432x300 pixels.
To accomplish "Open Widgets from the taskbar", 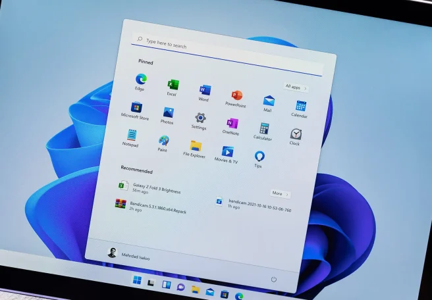I will click(166, 285).
